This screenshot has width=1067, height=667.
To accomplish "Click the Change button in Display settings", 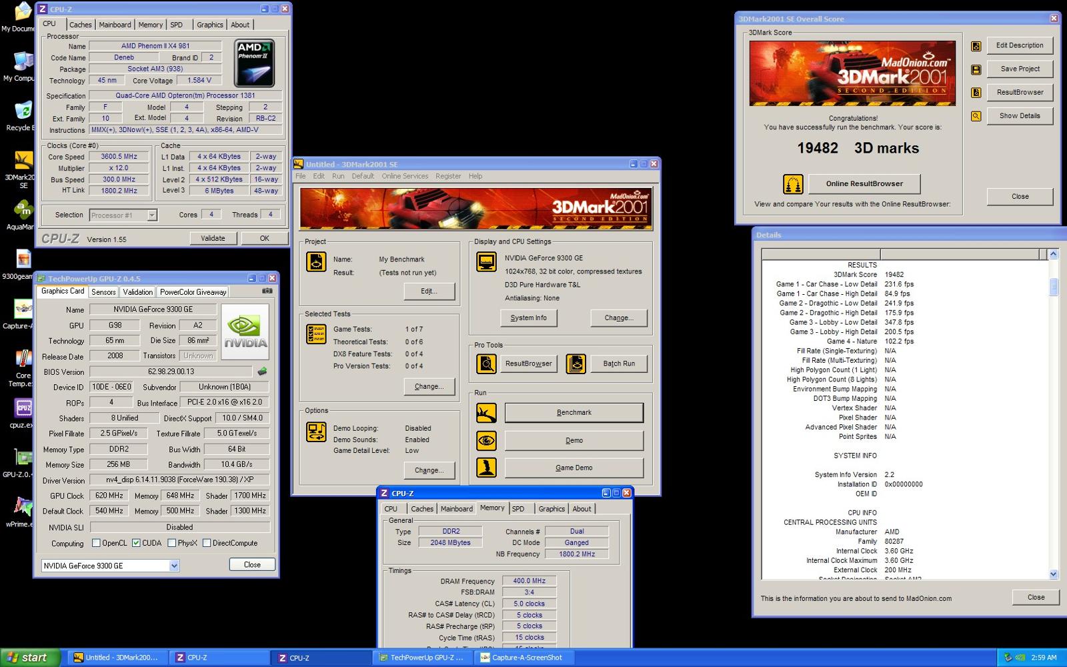I will pyautogui.click(x=619, y=317).
